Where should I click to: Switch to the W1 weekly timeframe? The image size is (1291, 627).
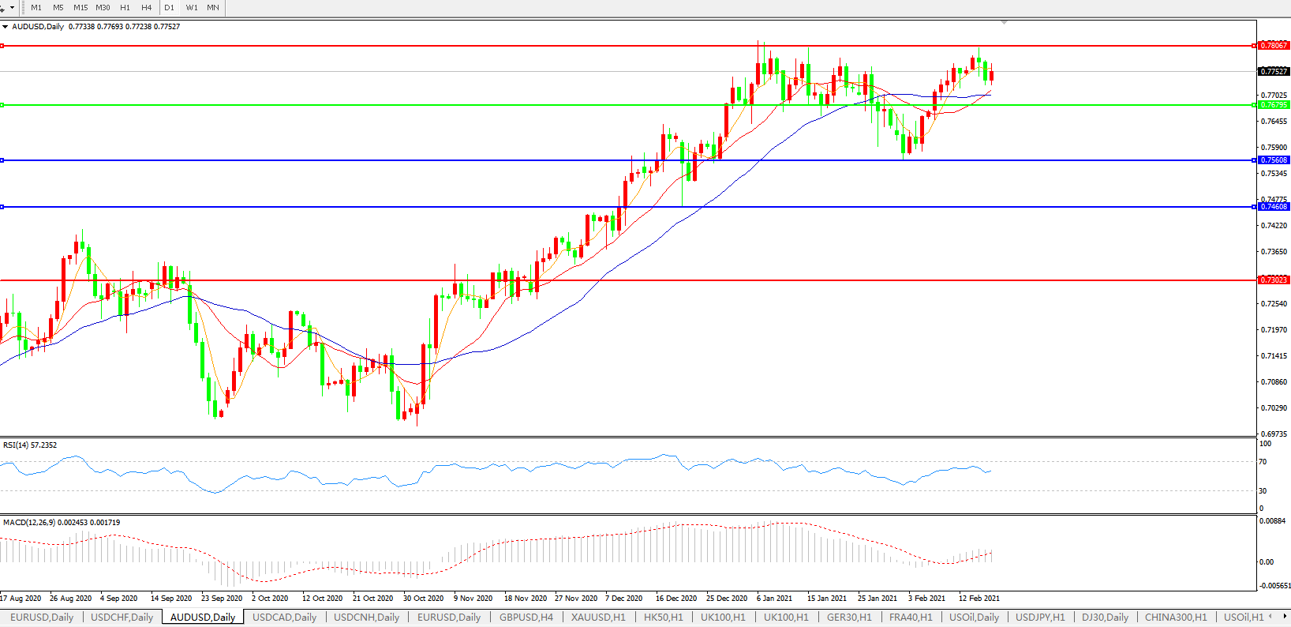pyautogui.click(x=192, y=8)
